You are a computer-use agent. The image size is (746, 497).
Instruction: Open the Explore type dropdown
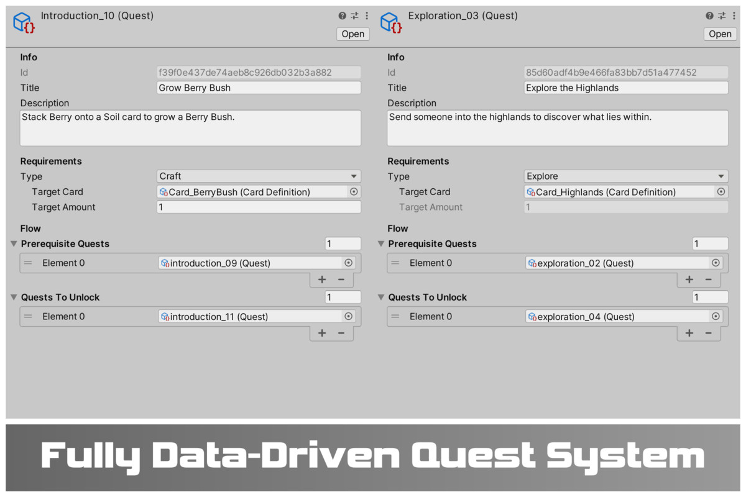(626, 176)
